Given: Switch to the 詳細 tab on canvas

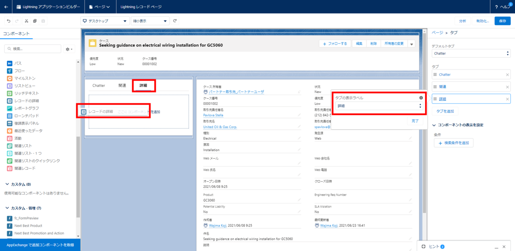Looking at the screenshot, I should 143,85.
